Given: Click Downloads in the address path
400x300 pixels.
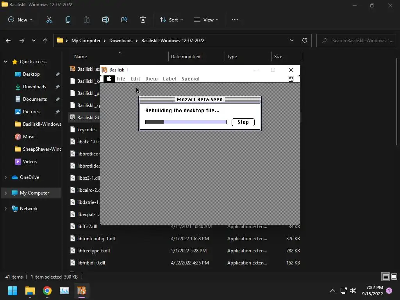Looking at the screenshot, I should pyautogui.click(x=121, y=41).
